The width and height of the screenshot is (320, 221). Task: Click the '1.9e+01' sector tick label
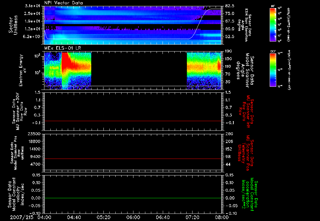[33, 21]
